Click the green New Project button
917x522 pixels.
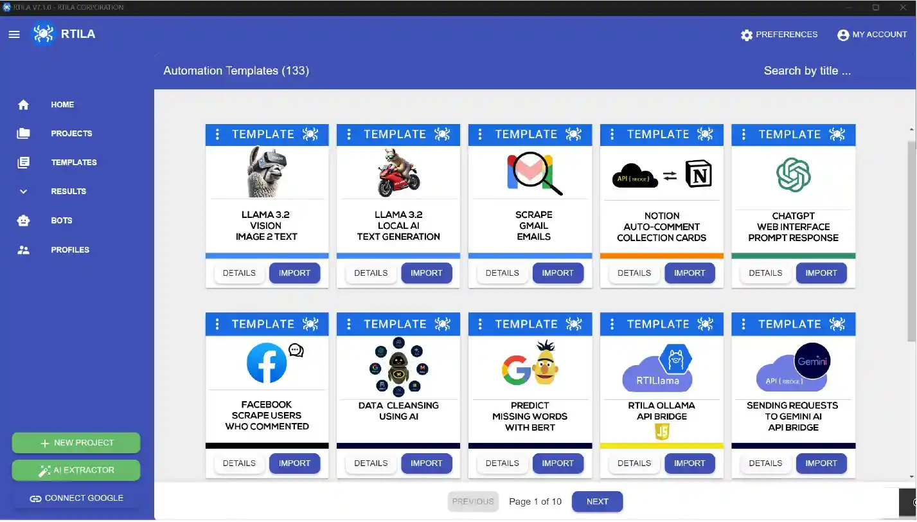(x=76, y=443)
